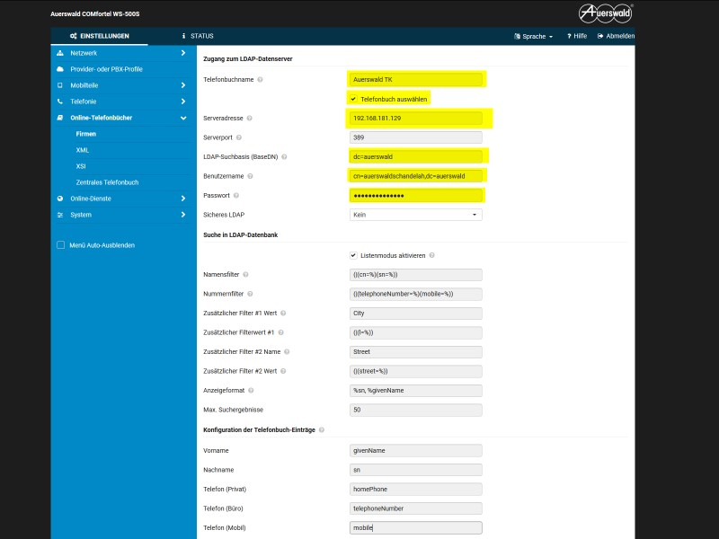Click the globe icon beside Online-Dienste
The width and height of the screenshot is (719, 539).
point(60,199)
